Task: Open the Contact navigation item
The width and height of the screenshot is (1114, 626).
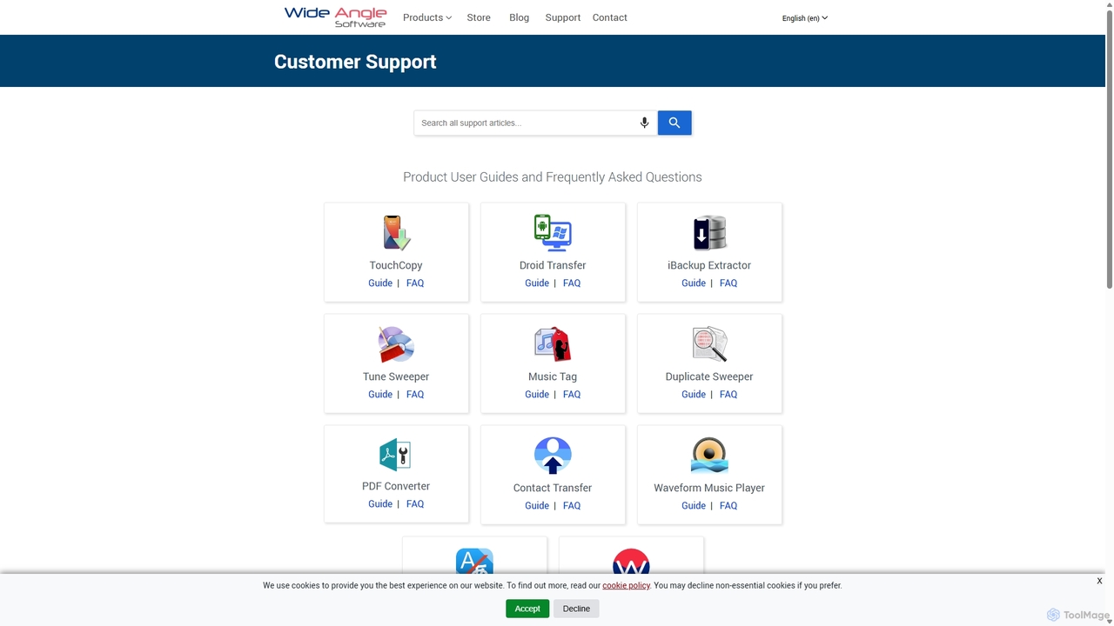Action: (x=609, y=17)
